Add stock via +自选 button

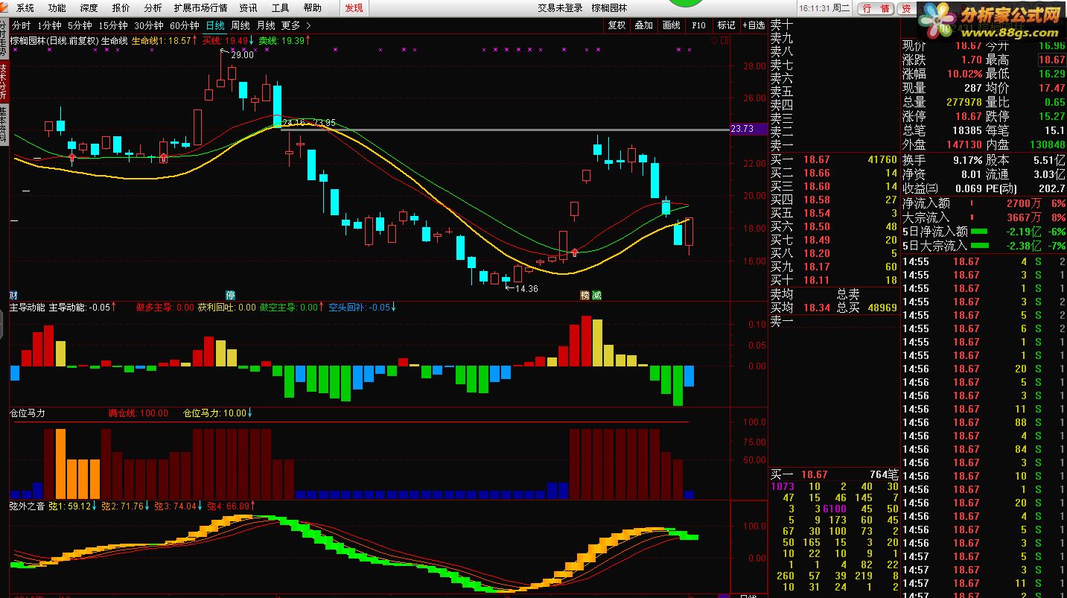click(x=753, y=25)
